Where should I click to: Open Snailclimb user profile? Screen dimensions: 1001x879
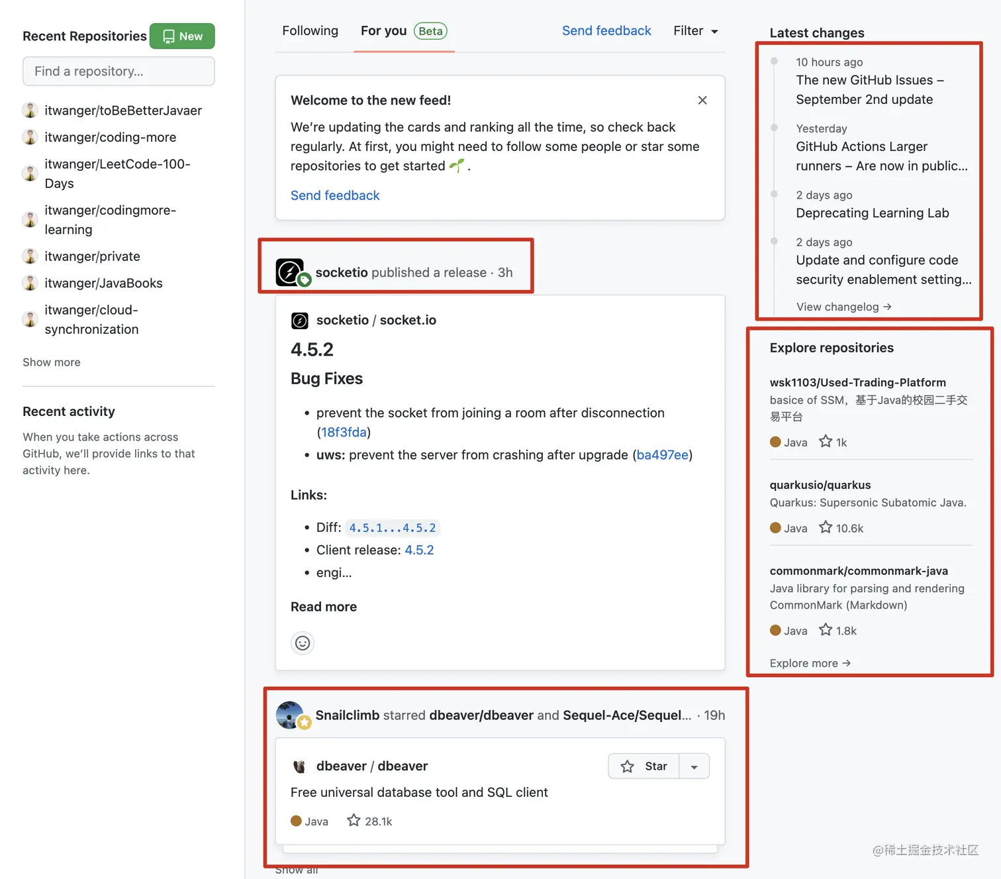pos(348,715)
